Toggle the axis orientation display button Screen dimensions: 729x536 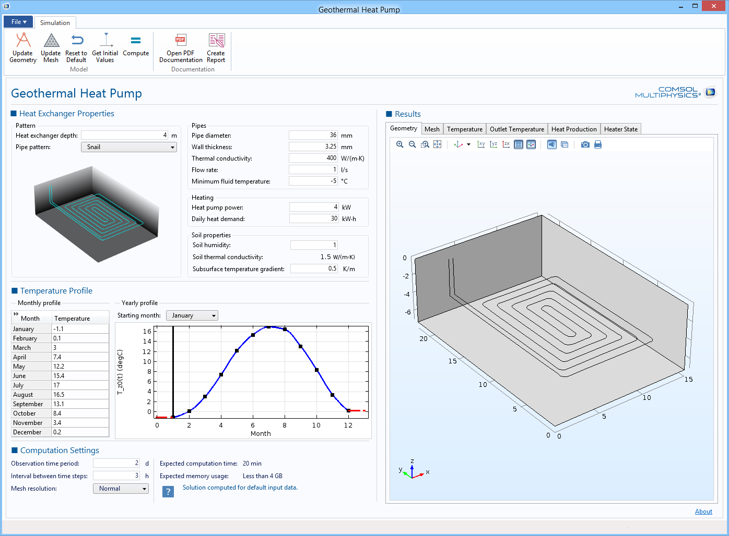tap(531, 144)
